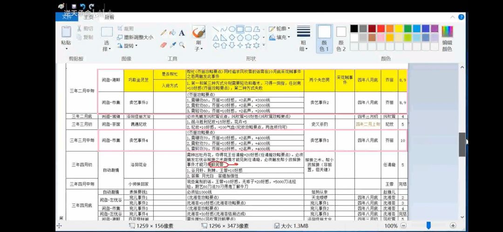Click 重新调整大小 (Resize) button
The image size is (503, 232).
pos(135,37)
